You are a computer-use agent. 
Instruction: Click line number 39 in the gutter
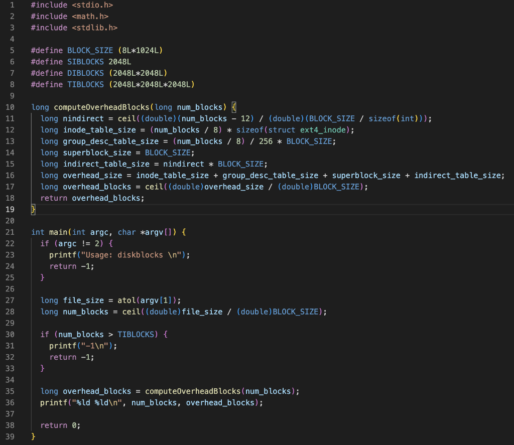click(10, 437)
